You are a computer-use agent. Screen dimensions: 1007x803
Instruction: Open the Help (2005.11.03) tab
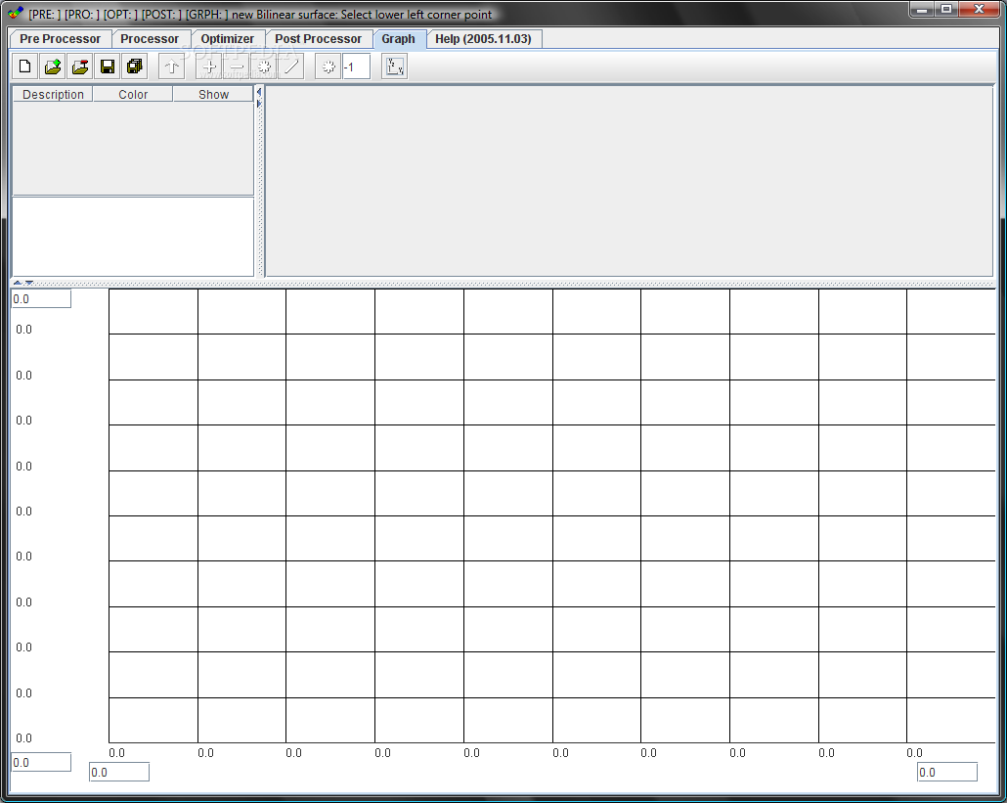tap(484, 38)
